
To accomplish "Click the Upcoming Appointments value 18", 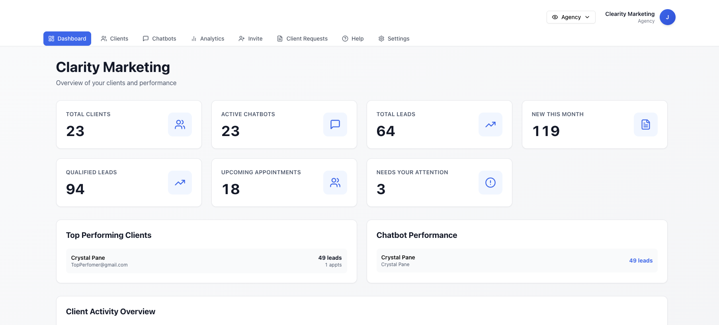I will coord(231,189).
